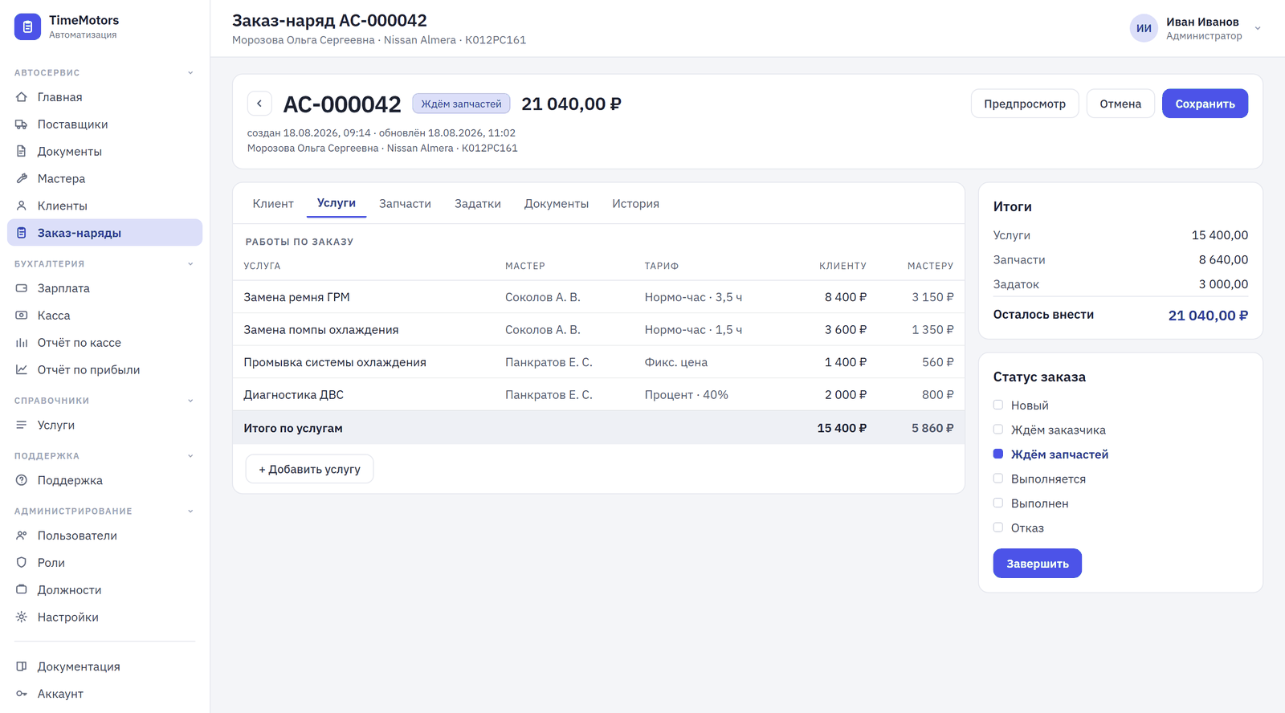The height and width of the screenshot is (713, 1285).
Task: Collapse the Бухгалтерия sidebar section
Action: [x=190, y=264]
